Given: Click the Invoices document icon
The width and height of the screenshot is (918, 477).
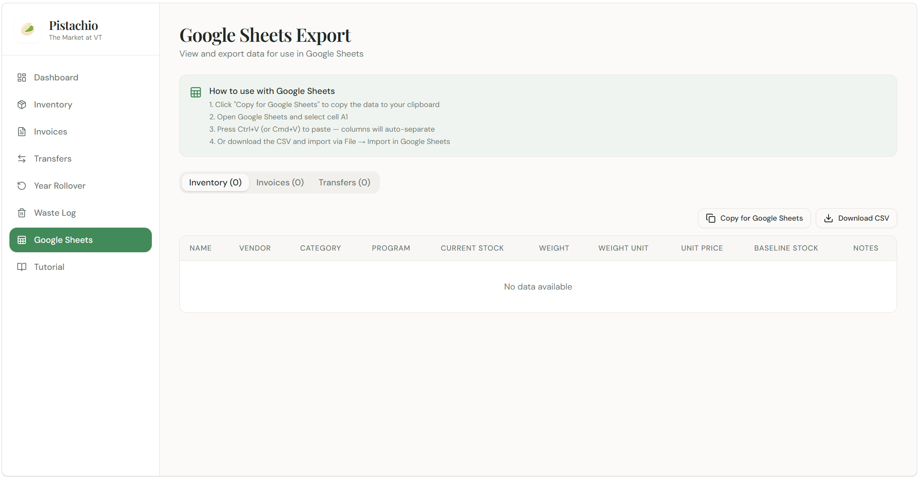Looking at the screenshot, I should (22, 132).
